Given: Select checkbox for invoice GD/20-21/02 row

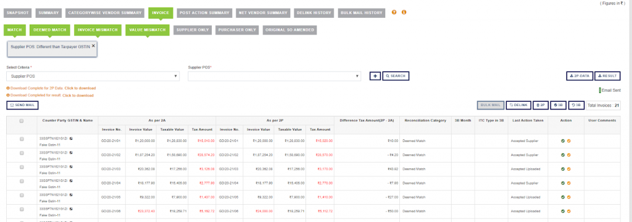Looking at the screenshot, I should click(22, 153).
